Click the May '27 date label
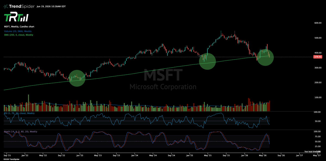This screenshot has height=161, width=326. [316, 155]
